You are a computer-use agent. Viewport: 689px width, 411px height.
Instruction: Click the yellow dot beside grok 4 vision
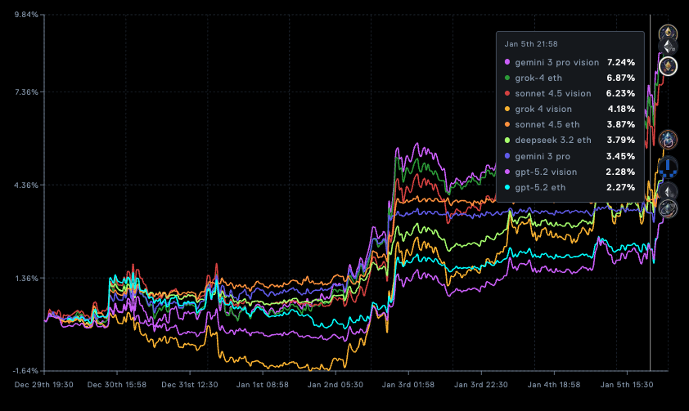tap(507, 109)
